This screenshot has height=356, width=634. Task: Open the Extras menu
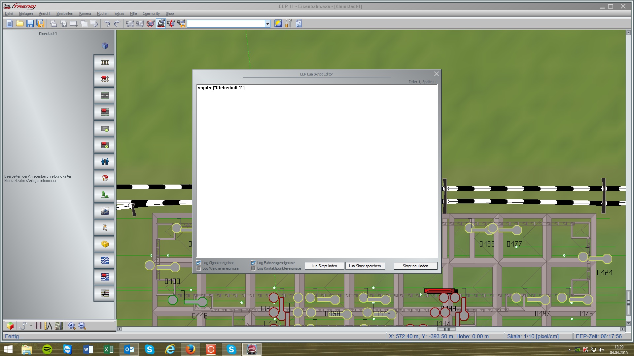tap(119, 14)
